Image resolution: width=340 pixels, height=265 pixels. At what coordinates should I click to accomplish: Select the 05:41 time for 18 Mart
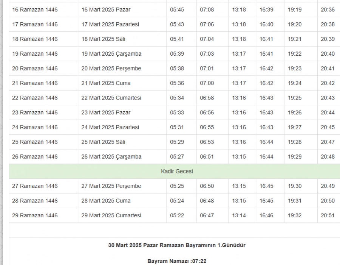(x=177, y=39)
